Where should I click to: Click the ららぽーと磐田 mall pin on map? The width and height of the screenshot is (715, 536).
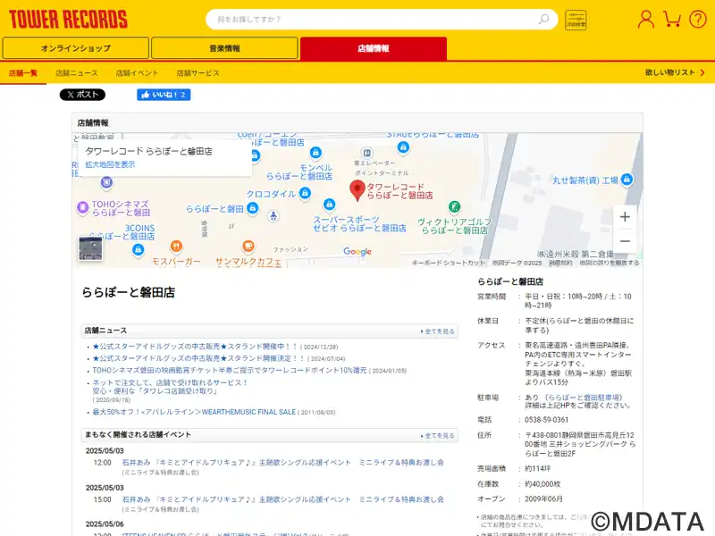click(252, 208)
